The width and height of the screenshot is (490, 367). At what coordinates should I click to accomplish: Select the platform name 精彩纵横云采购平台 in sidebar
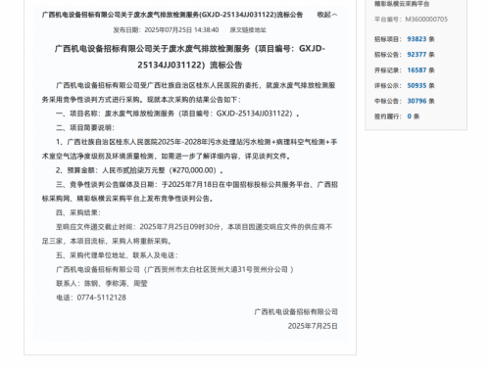[402, 4]
